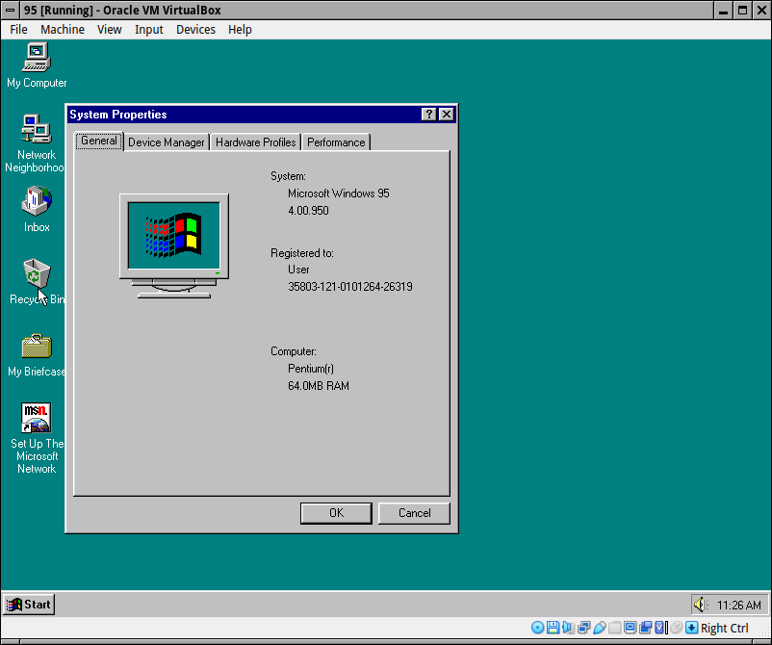Switch to the Device Manager tab
This screenshot has height=645, width=772.
point(166,142)
